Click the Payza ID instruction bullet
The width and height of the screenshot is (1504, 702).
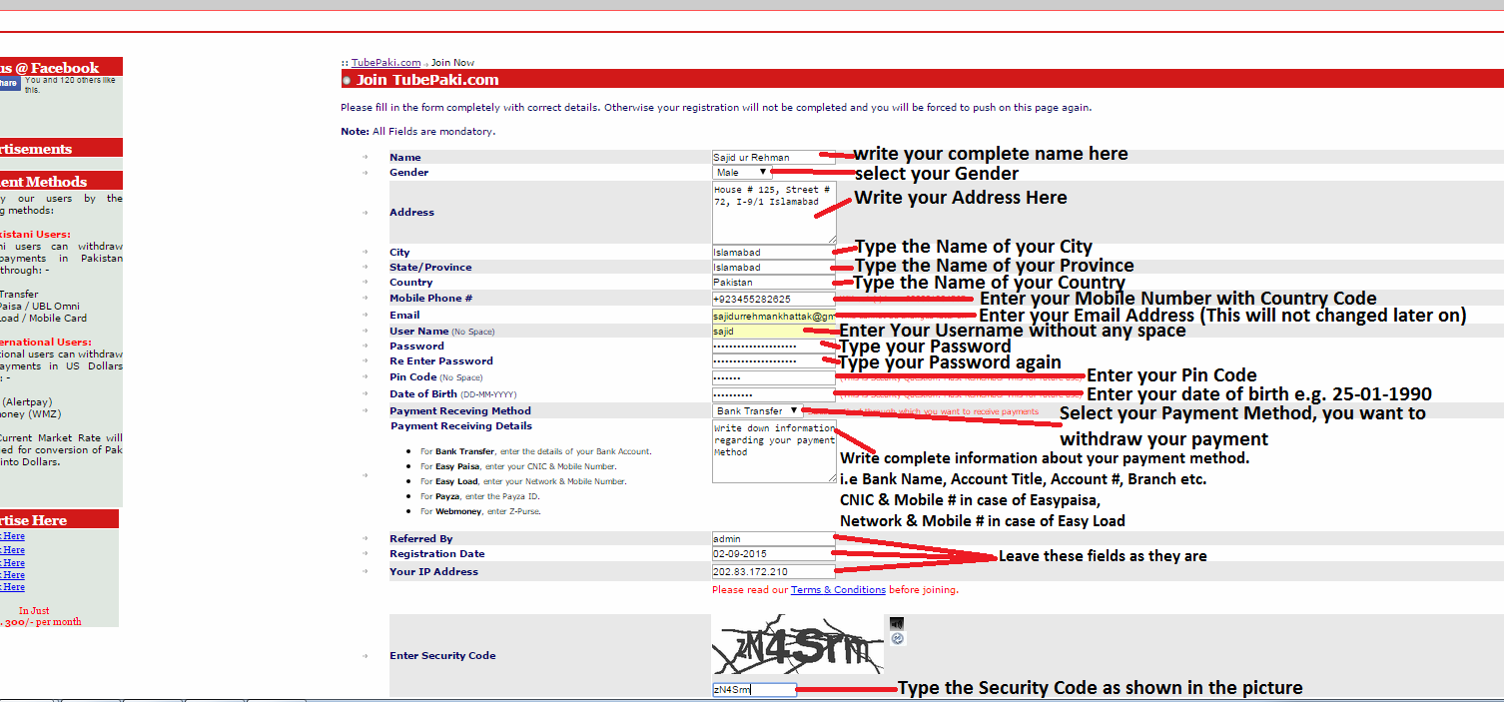pyautogui.click(x=478, y=496)
